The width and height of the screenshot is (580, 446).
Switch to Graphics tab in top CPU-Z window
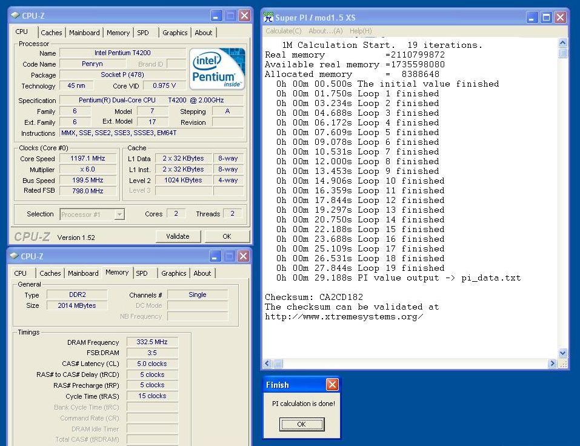[x=175, y=33]
